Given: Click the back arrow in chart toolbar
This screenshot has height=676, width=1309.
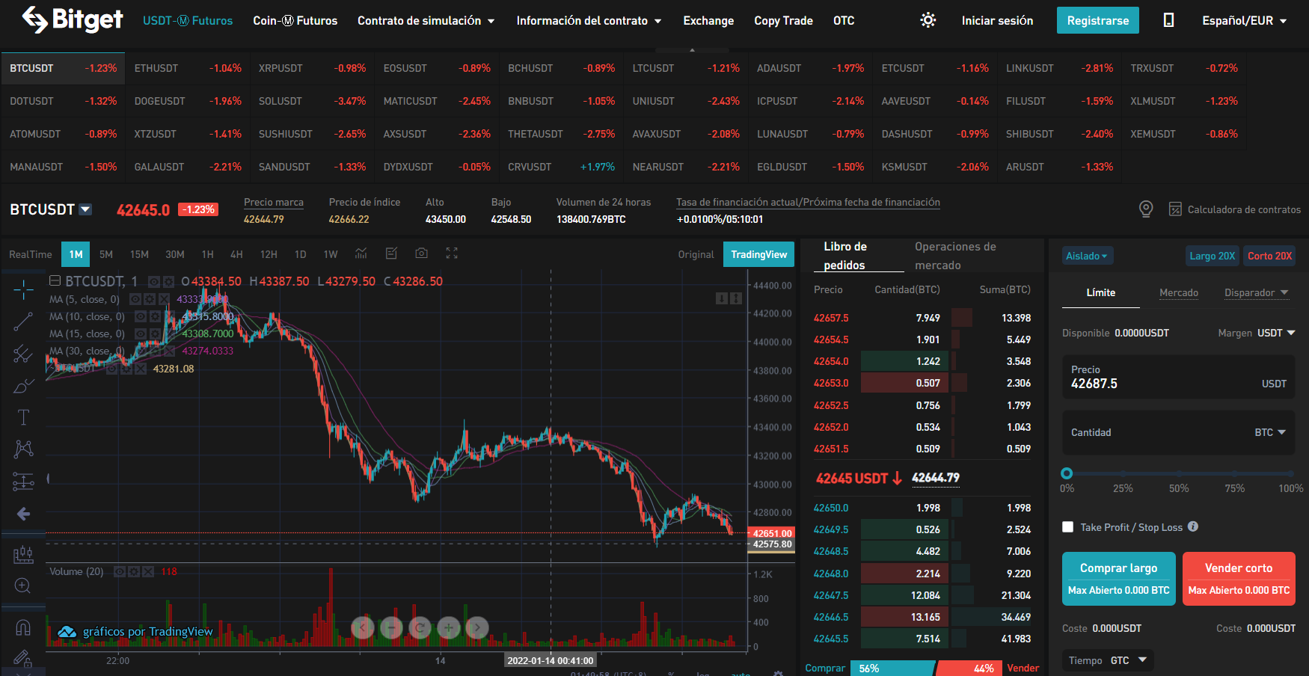Looking at the screenshot, I should point(23,514).
